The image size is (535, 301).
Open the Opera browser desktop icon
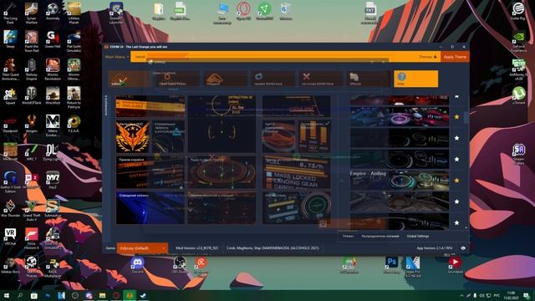click(243, 10)
